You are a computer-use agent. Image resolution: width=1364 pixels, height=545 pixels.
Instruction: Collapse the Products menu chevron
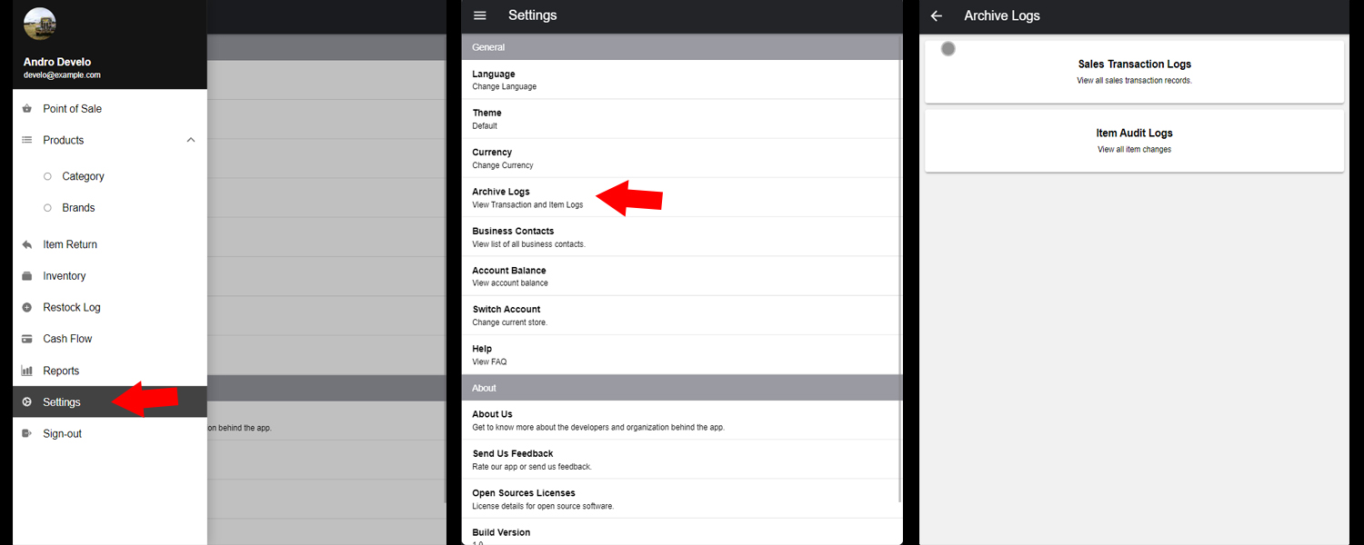point(191,140)
